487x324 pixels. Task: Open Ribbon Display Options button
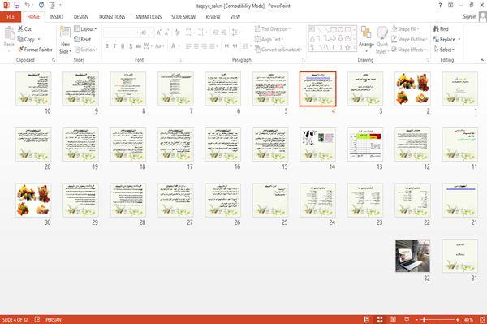coord(450,6)
